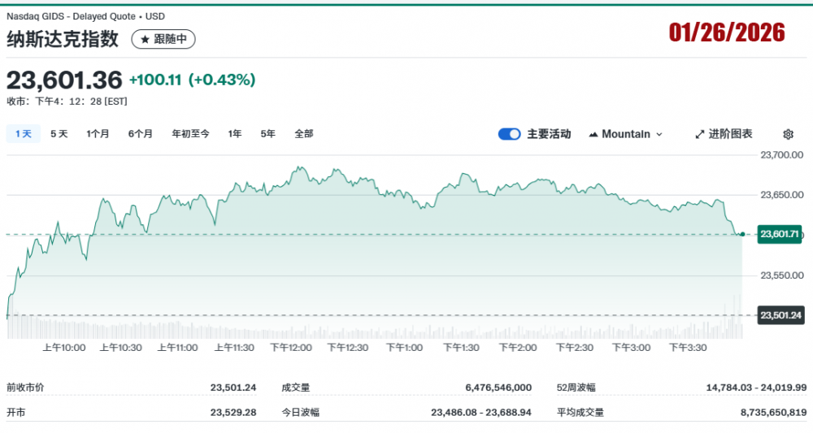Select the 5年 time range
This screenshot has width=813, height=433.
(267, 134)
